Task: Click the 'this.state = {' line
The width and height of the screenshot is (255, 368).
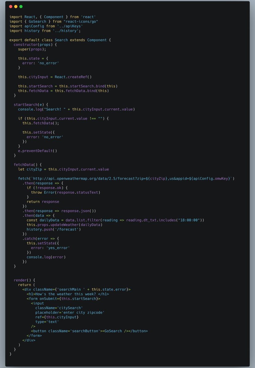Action: pos(33,58)
